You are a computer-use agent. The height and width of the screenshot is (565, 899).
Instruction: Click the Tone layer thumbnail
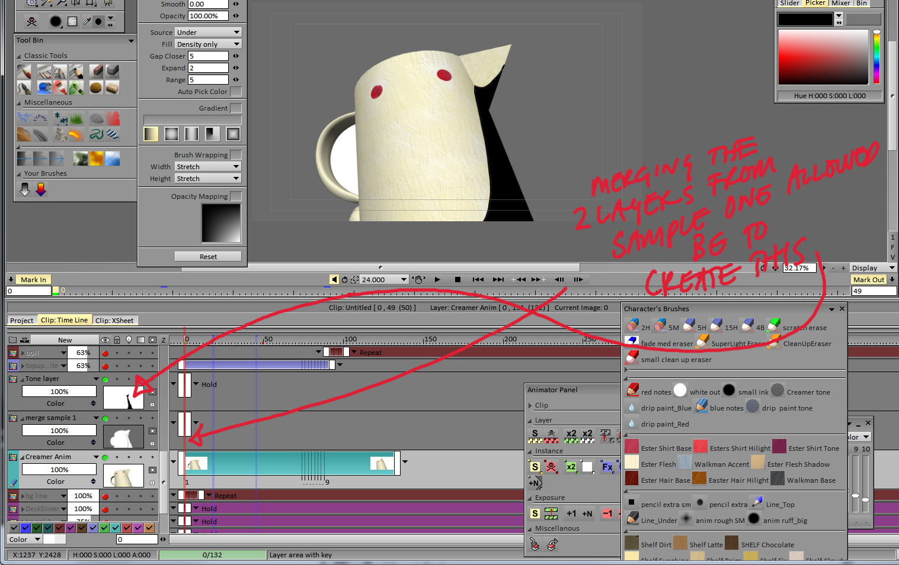tap(123, 398)
